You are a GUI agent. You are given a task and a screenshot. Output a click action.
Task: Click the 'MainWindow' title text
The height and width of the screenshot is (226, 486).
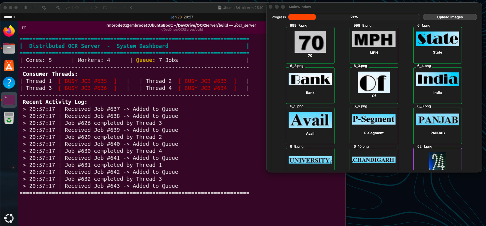point(300,7)
